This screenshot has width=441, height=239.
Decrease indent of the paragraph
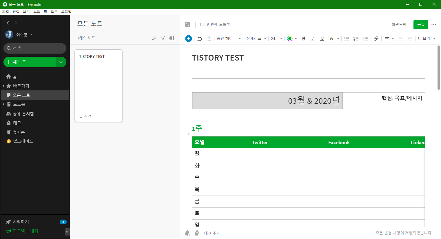tap(410, 39)
